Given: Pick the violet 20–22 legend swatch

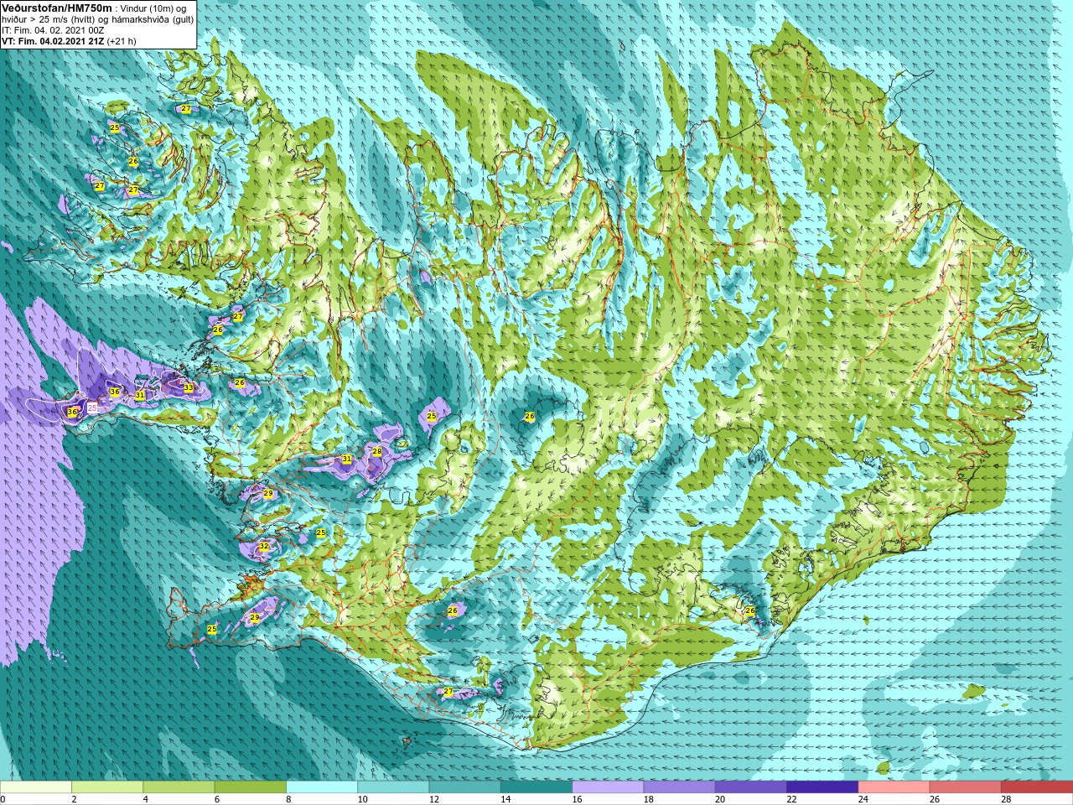Looking at the screenshot, I should [751, 787].
